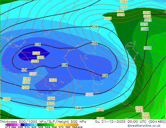The height and width of the screenshot is (128, 166).
Task: Click the red 1014 isobar label
Action: click(147, 16)
